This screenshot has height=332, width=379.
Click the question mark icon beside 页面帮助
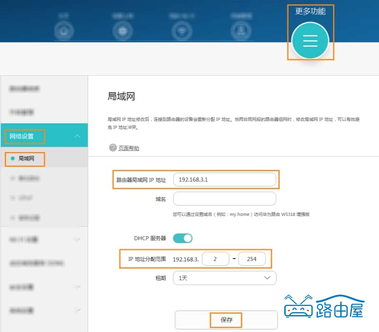pos(112,148)
